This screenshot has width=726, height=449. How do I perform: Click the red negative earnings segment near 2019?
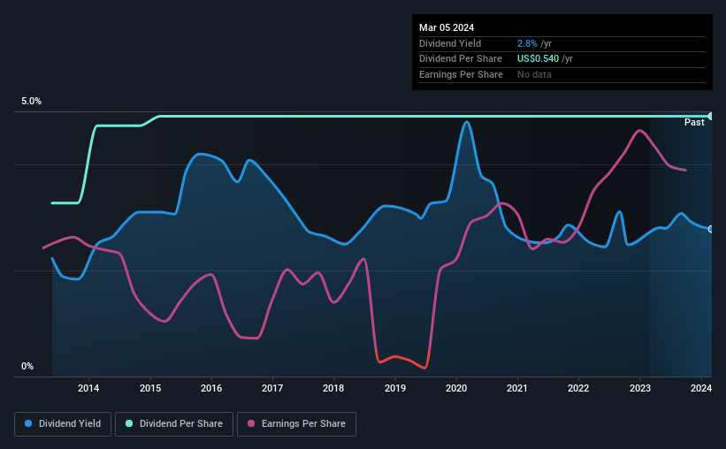(401, 361)
